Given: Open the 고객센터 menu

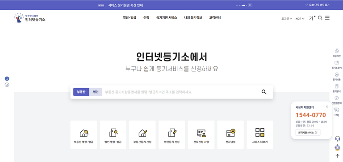Looking at the screenshot, I should click(x=215, y=18).
